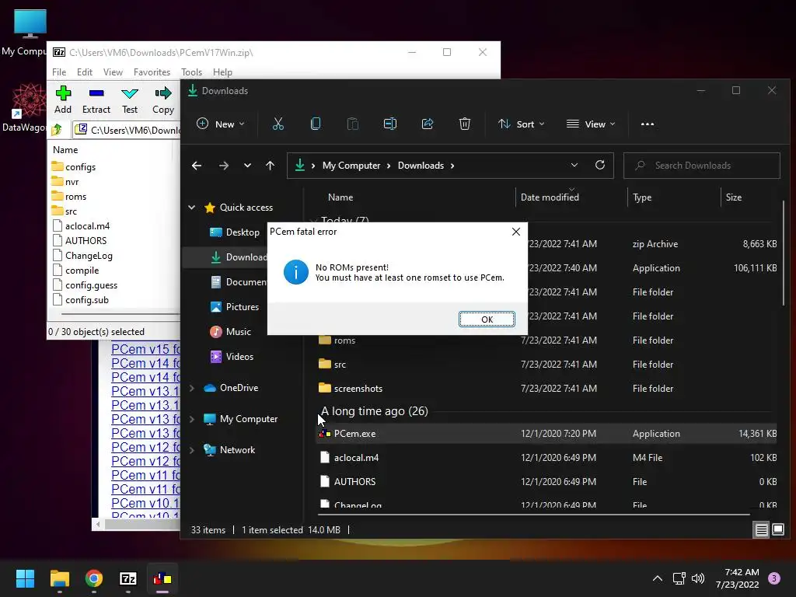
Task: Open the Help menu in 7-Zip
Action: tap(222, 72)
